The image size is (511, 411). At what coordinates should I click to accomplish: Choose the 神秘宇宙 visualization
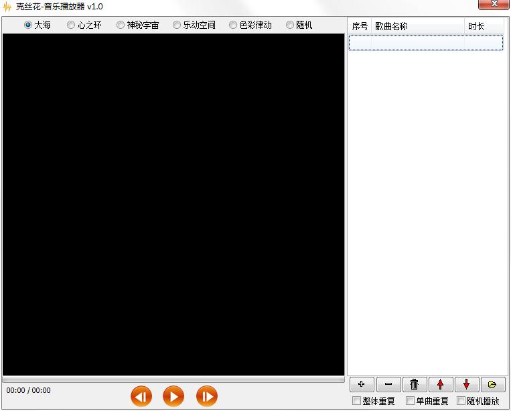121,25
